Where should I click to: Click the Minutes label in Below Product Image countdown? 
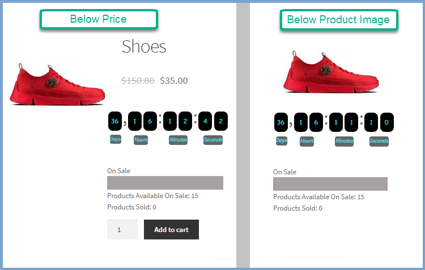(x=344, y=141)
